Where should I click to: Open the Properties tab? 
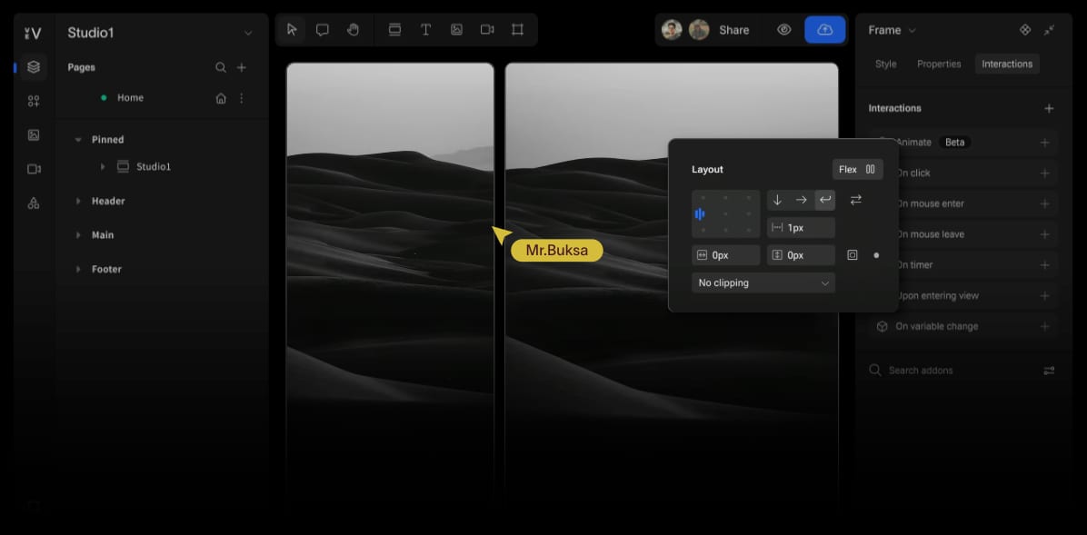pos(939,64)
